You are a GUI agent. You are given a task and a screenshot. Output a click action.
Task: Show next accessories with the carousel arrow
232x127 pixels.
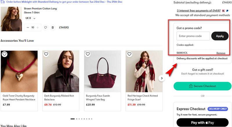pyautogui.click(x=162, y=78)
